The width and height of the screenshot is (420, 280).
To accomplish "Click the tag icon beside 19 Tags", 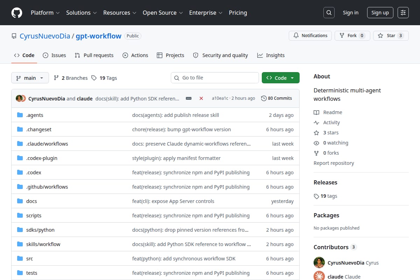I will [94, 78].
